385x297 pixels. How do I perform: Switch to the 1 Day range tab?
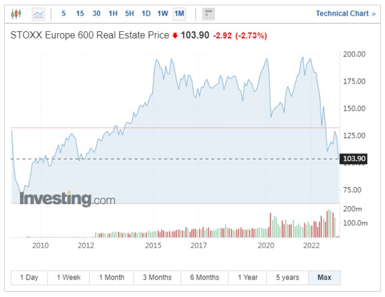click(x=29, y=277)
